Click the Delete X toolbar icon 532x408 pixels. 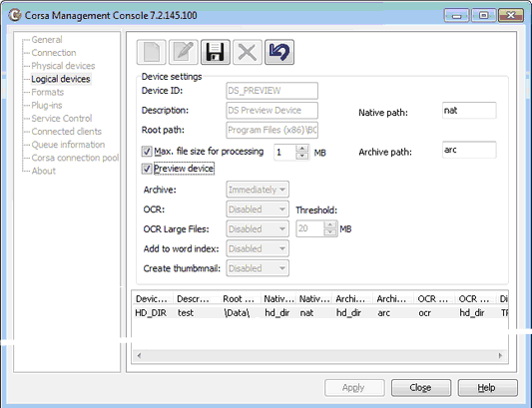(248, 52)
